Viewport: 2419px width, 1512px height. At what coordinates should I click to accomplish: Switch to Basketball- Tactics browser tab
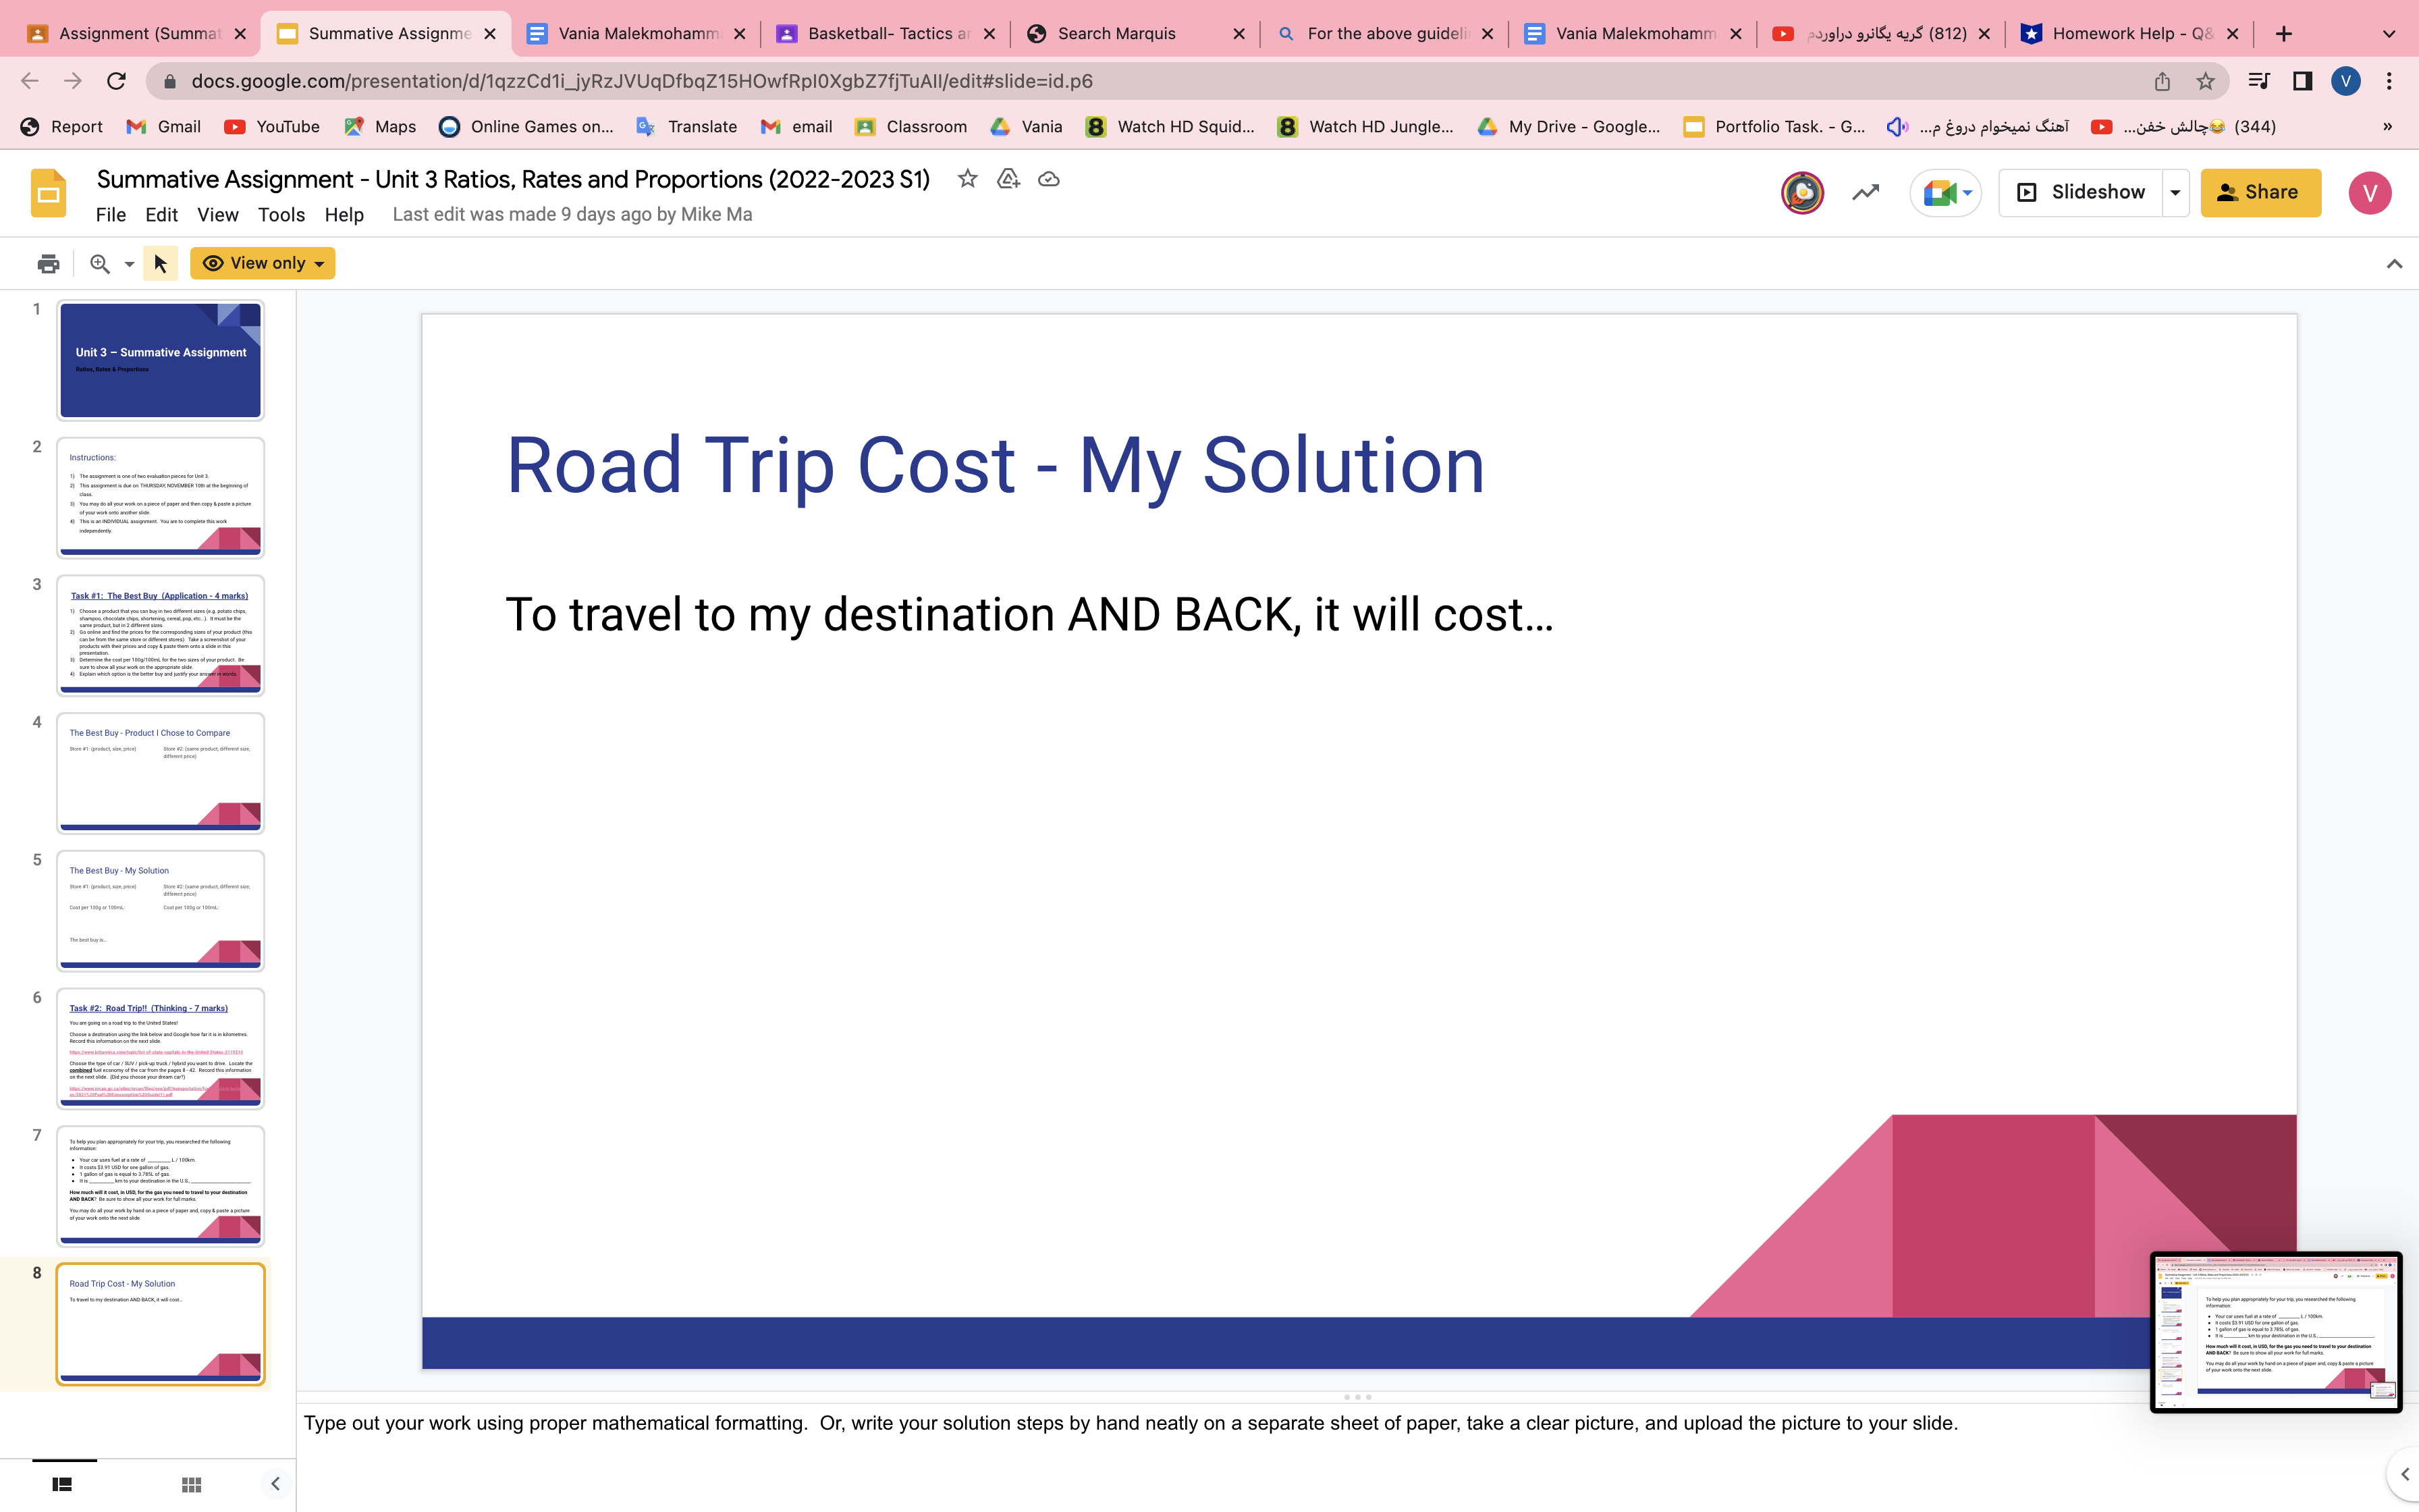[x=885, y=34]
